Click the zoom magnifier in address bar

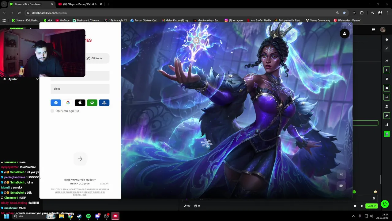[x=337, y=13]
